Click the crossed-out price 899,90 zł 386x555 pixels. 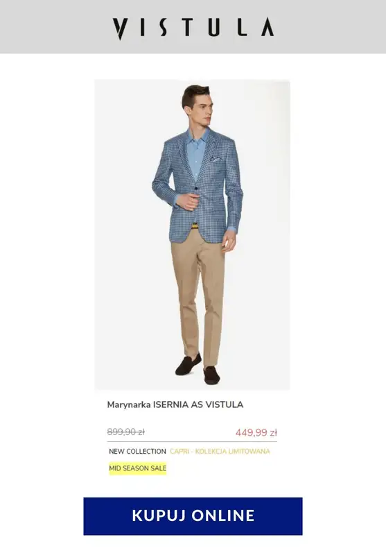[x=126, y=432]
